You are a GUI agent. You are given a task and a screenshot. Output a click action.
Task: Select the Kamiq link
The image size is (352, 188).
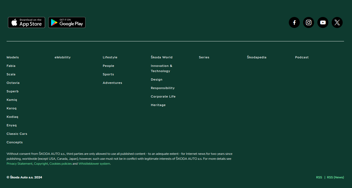coord(12,100)
